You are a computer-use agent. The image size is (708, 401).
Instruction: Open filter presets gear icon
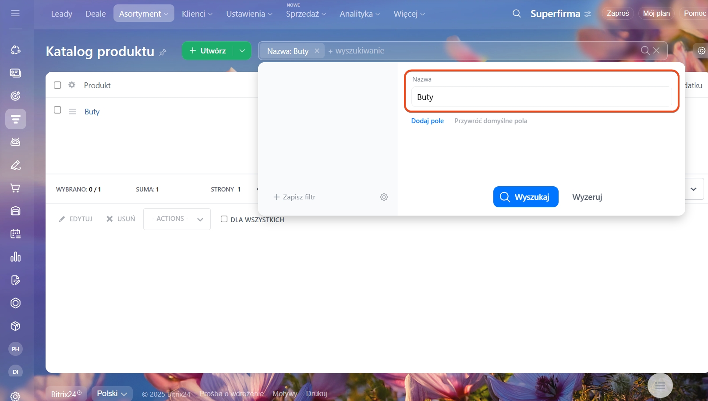384,197
